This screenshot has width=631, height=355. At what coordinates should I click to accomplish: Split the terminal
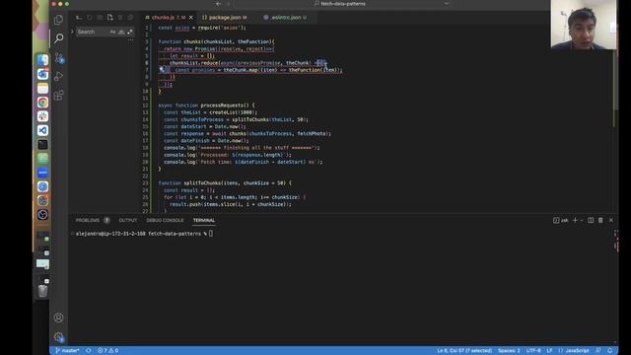click(591, 220)
